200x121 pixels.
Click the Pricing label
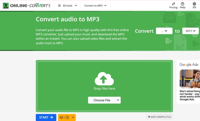[173, 8]
